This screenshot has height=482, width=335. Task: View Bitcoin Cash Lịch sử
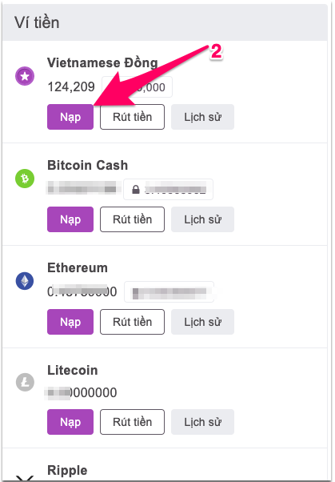click(202, 219)
